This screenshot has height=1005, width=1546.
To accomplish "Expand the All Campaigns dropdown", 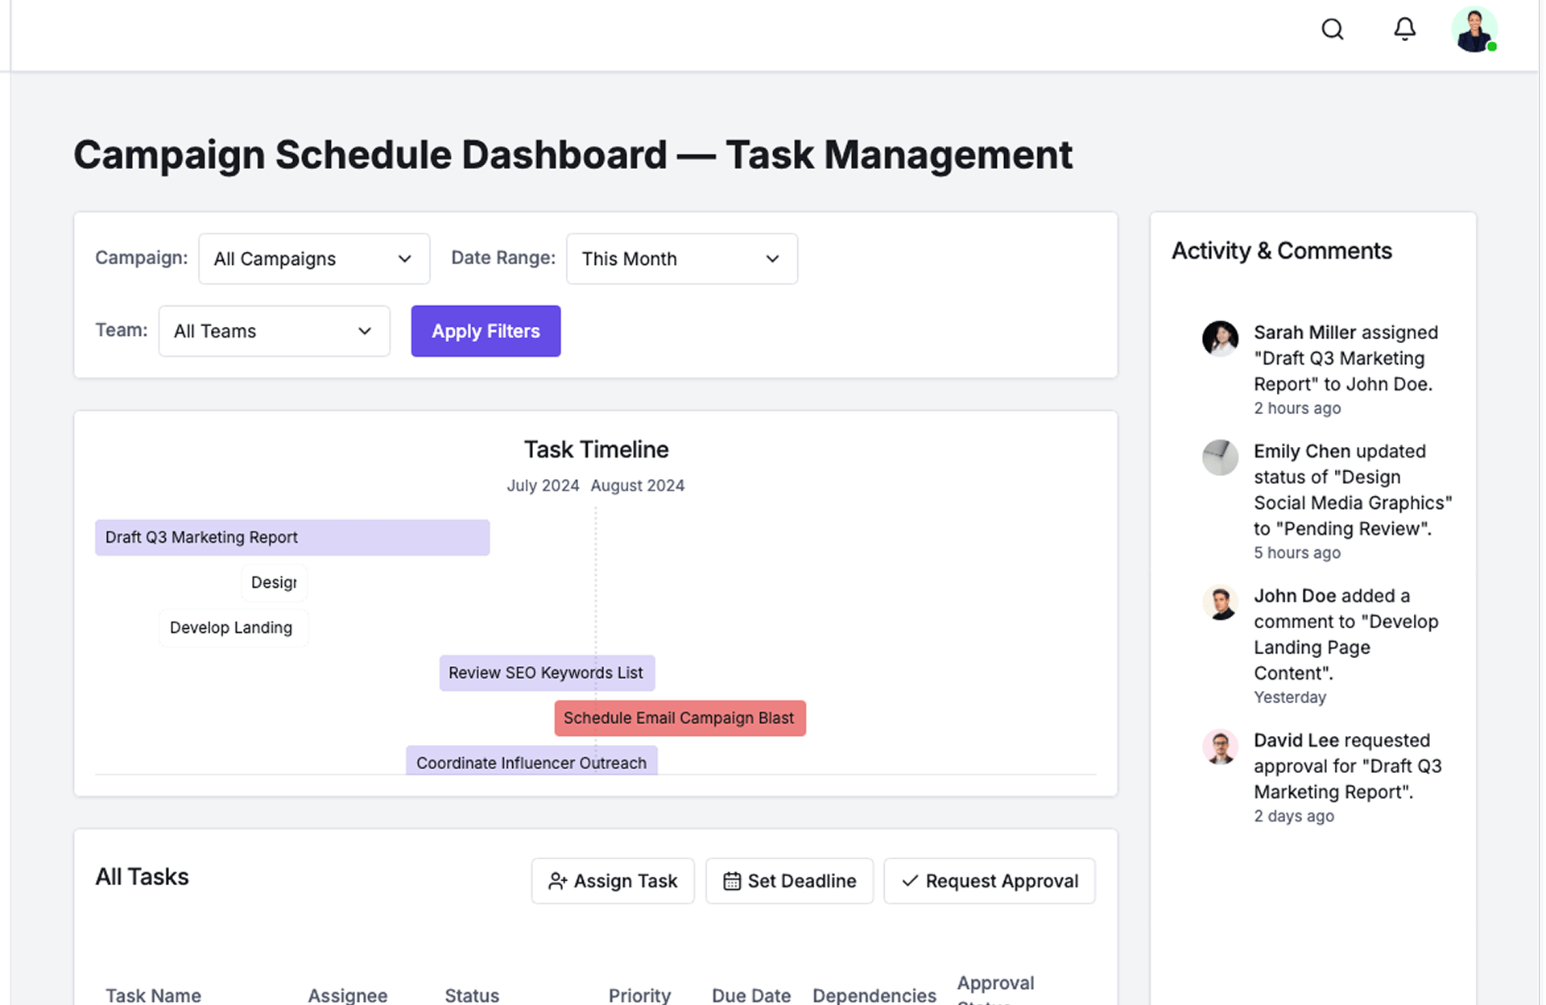I will tap(314, 258).
